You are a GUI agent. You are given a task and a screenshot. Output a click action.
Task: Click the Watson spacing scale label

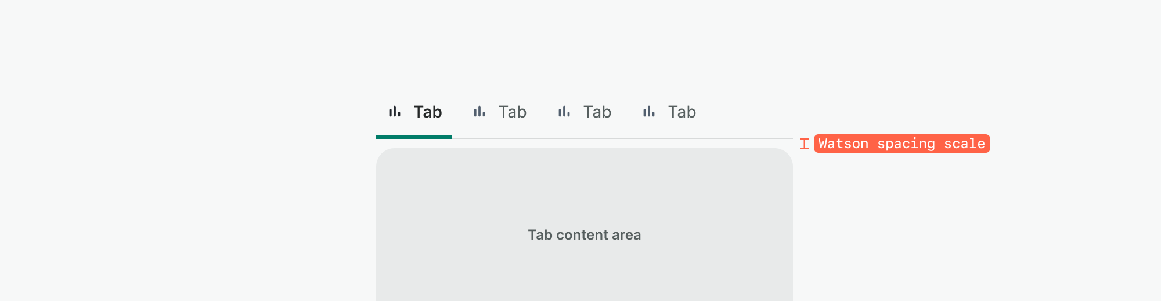click(902, 144)
